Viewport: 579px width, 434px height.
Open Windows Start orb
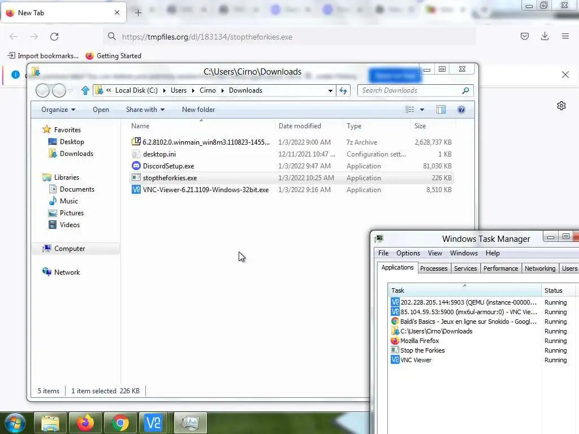pos(14,423)
